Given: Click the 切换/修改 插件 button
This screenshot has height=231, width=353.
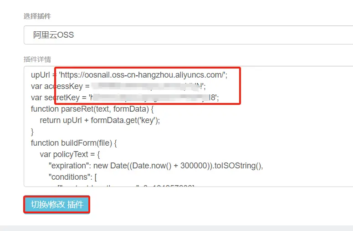Looking at the screenshot, I should [57, 204].
